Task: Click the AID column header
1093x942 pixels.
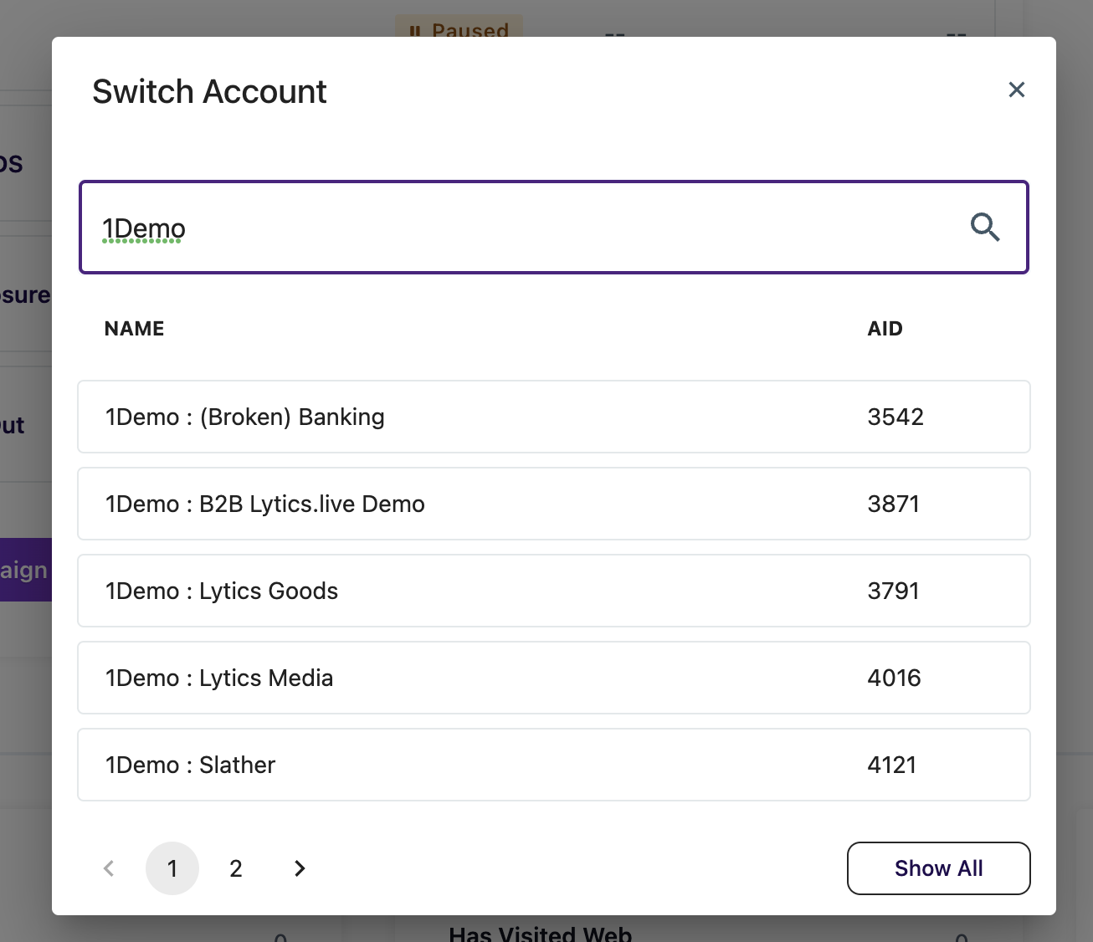Action: 885,329
